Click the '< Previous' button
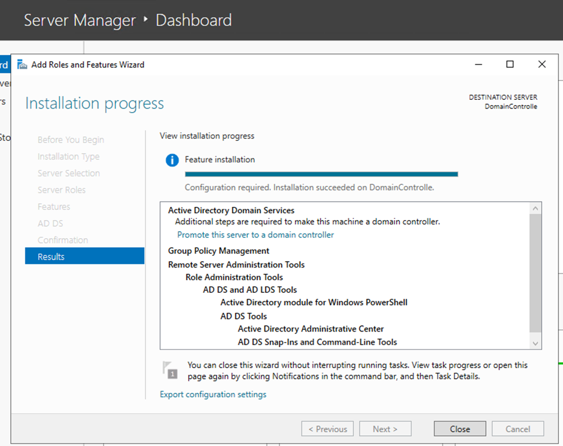 coord(327,428)
